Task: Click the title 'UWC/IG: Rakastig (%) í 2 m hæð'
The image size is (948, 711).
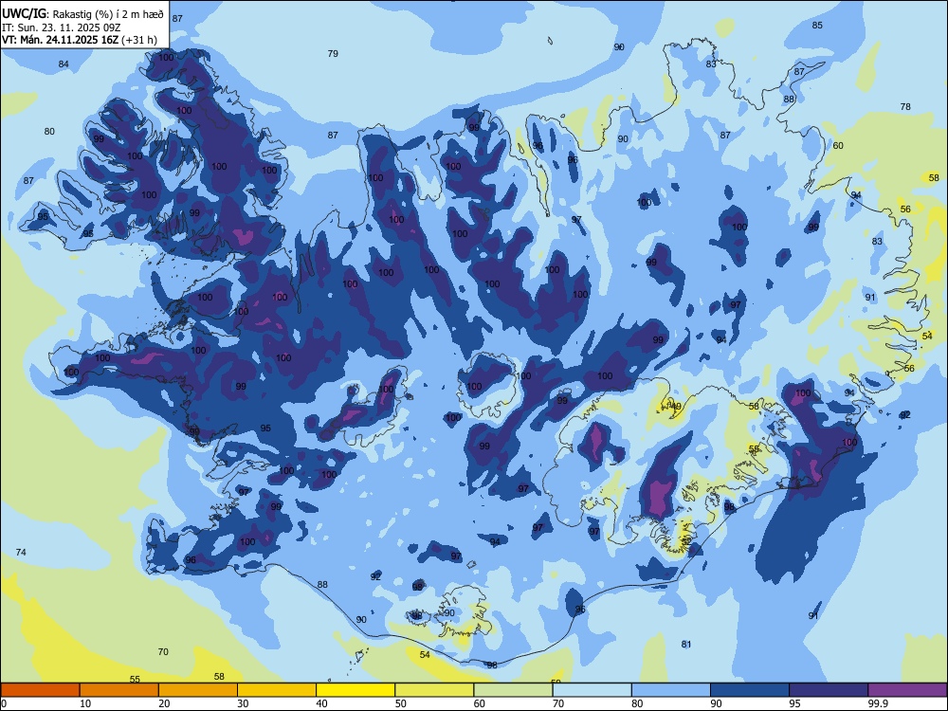Action: (82, 14)
